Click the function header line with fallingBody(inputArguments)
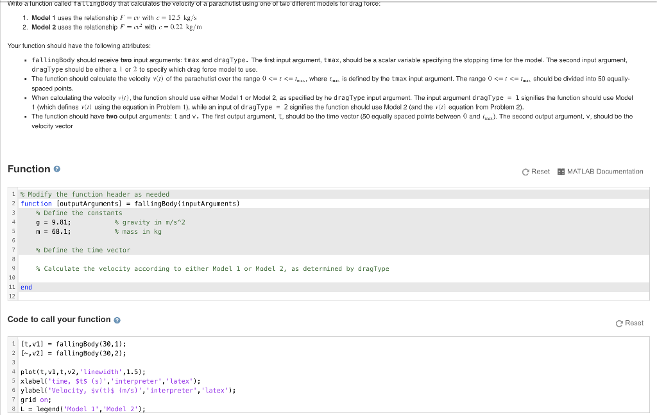657x415 pixels. click(x=130, y=204)
